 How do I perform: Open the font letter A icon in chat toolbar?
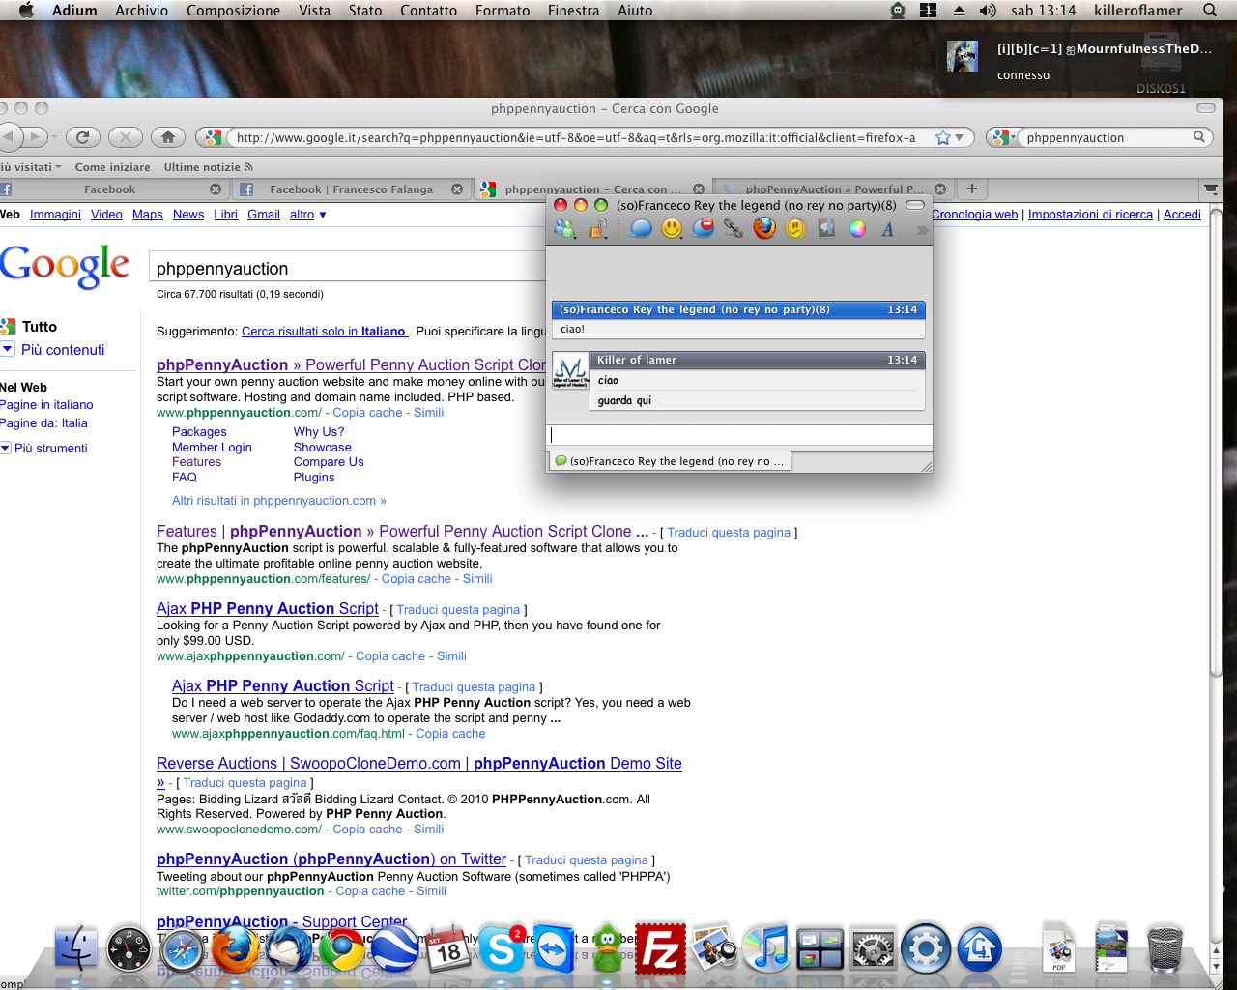(x=887, y=229)
